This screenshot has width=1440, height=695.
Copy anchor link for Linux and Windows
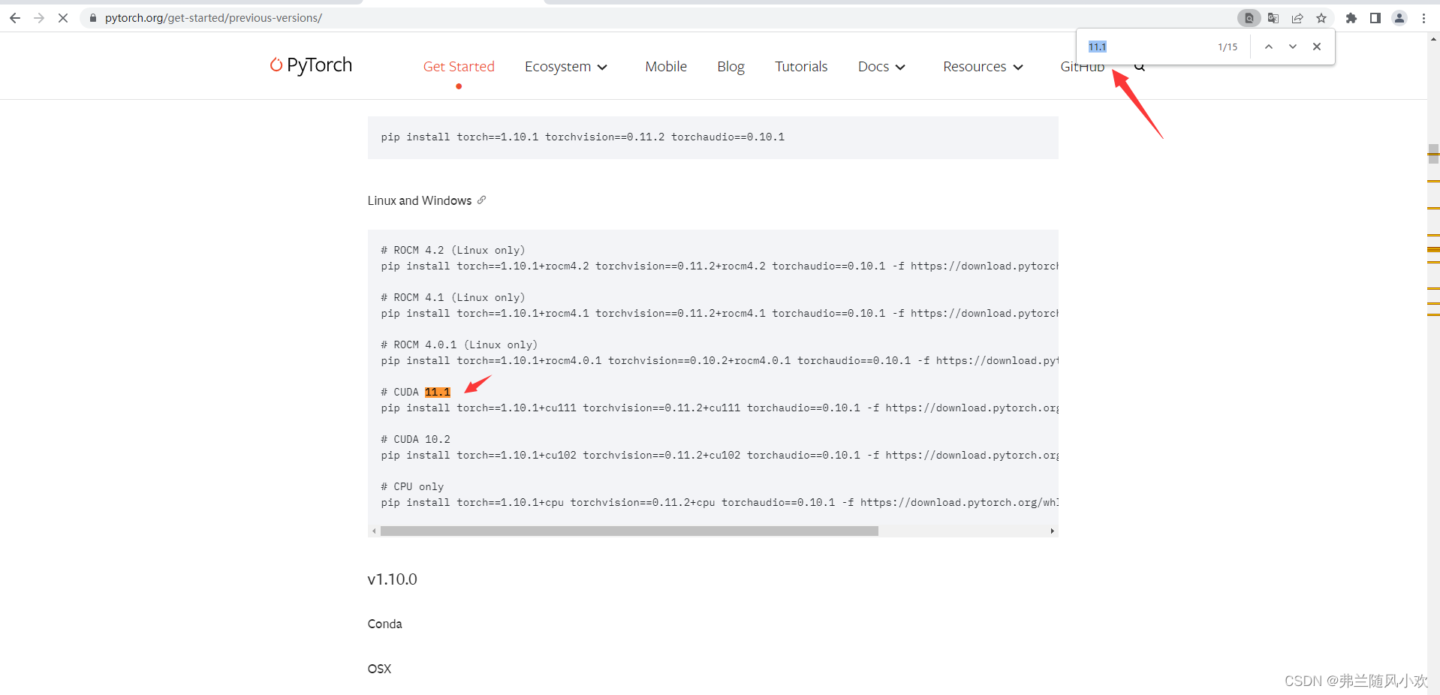(x=482, y=200)
